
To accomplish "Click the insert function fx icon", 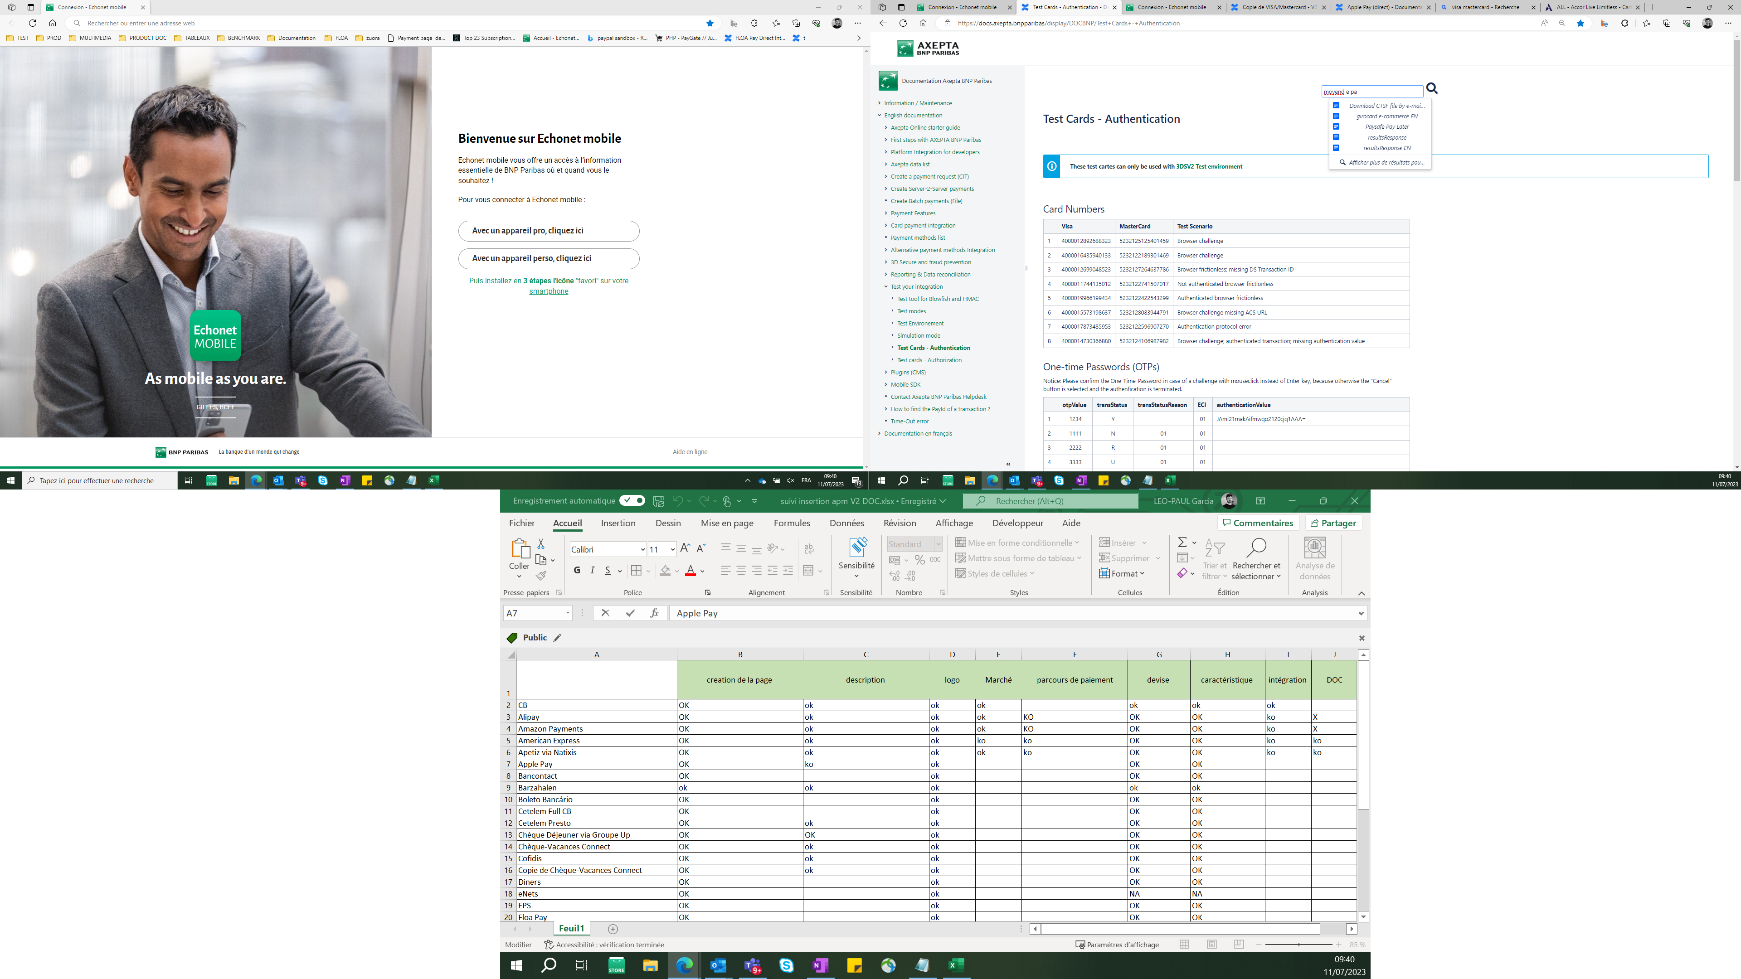I will pyautogui.click(x=654, y=613).
